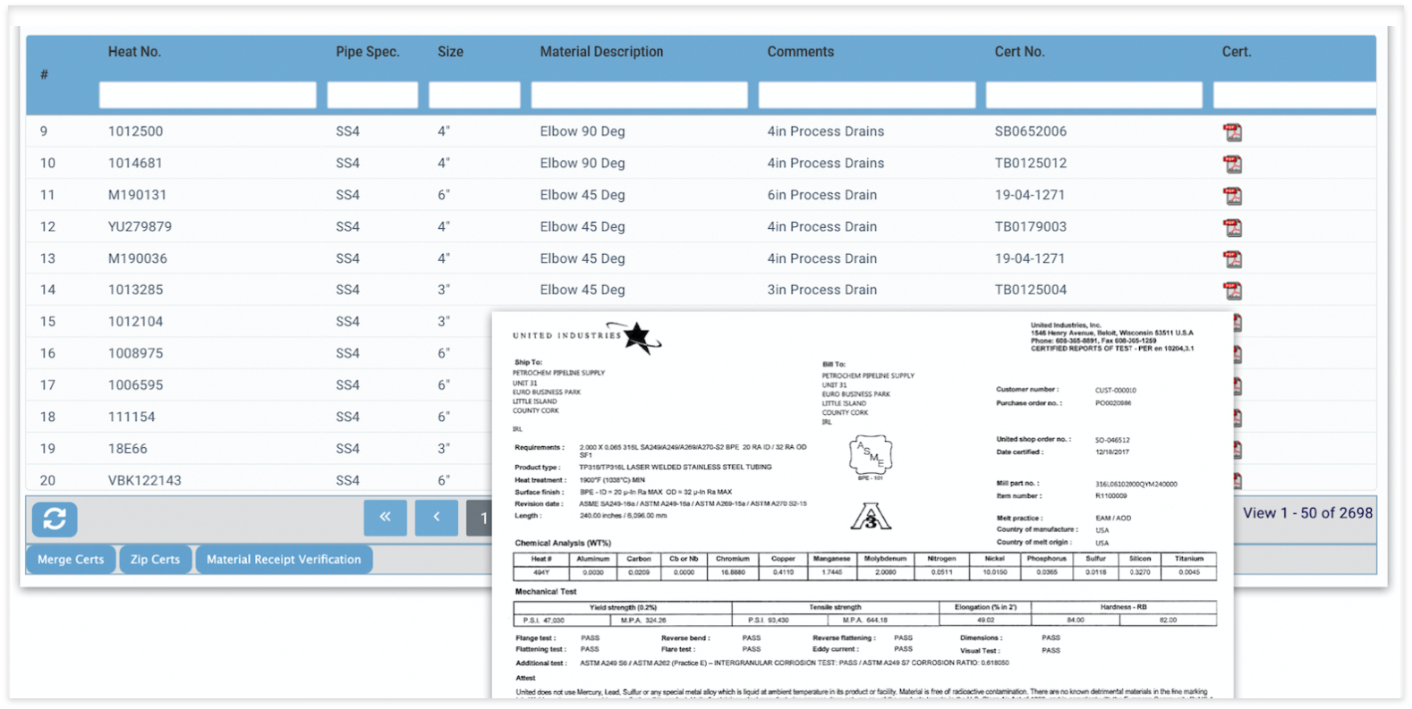Select heat number VBK122143 cell

[x=144, y=481]
